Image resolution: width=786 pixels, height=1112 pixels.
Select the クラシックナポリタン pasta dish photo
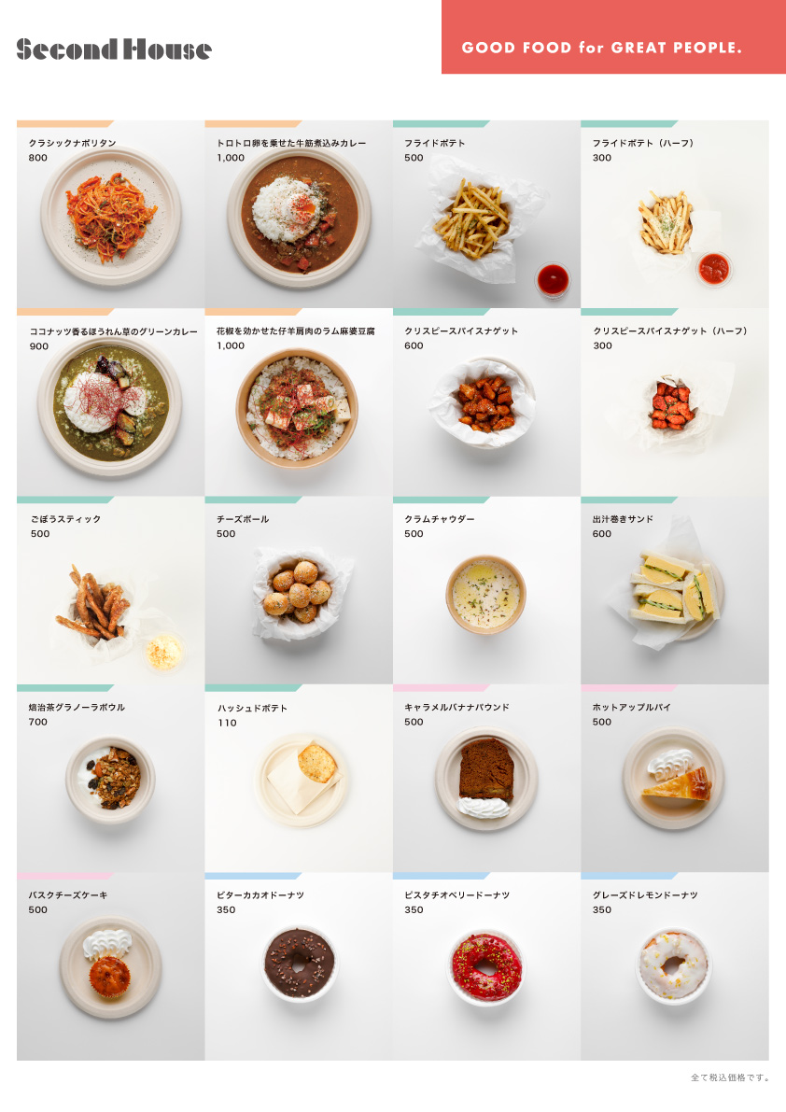pos(110,214)
